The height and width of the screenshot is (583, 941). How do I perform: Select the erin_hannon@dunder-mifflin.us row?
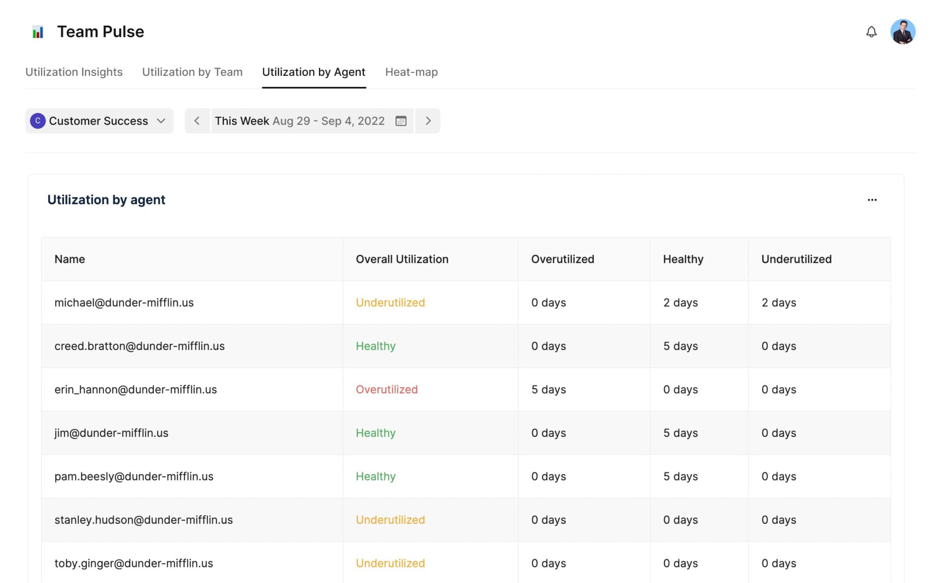point(136,389)
